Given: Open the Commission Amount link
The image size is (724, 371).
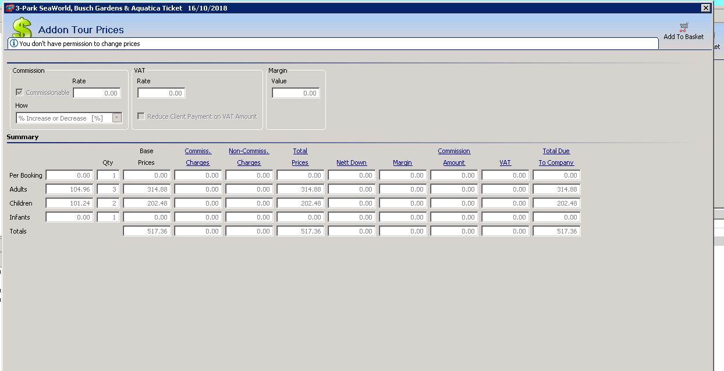Looking at the screenshot, I should [454, 157].
